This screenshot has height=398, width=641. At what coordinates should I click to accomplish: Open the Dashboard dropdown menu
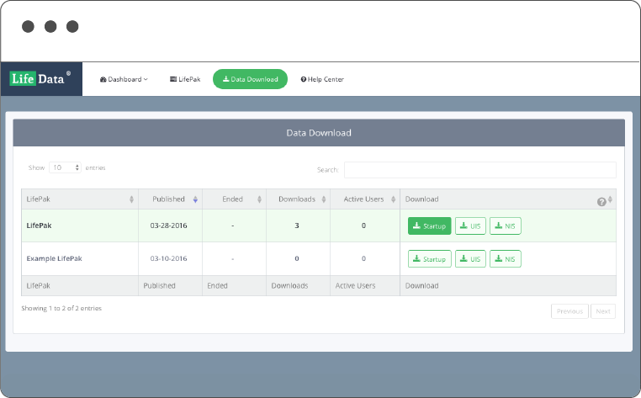pyautogui.click(x=124, y=79)
